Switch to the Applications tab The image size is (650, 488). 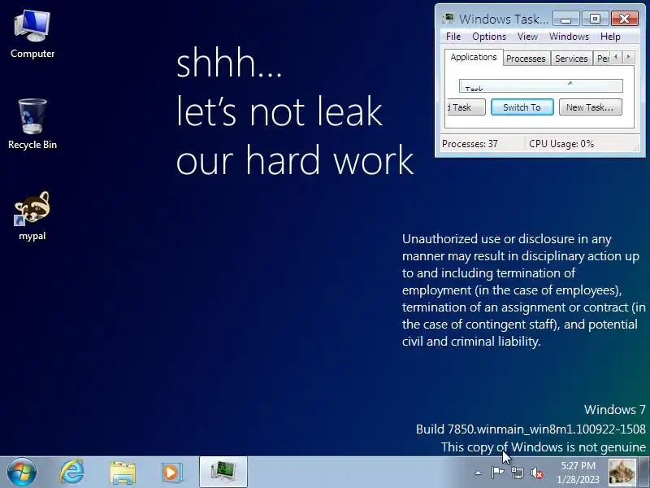pyautogui.click(x=474, y=57)
